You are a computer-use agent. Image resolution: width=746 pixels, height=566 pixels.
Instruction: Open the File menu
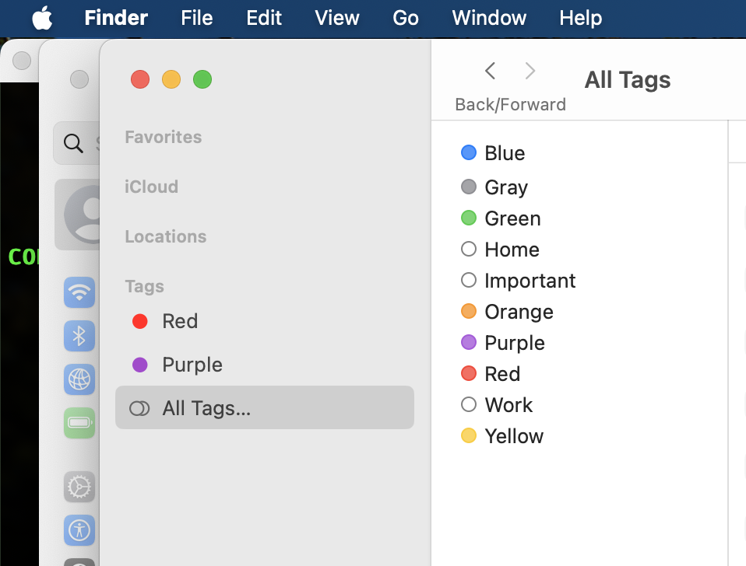(x=196, y=18)
